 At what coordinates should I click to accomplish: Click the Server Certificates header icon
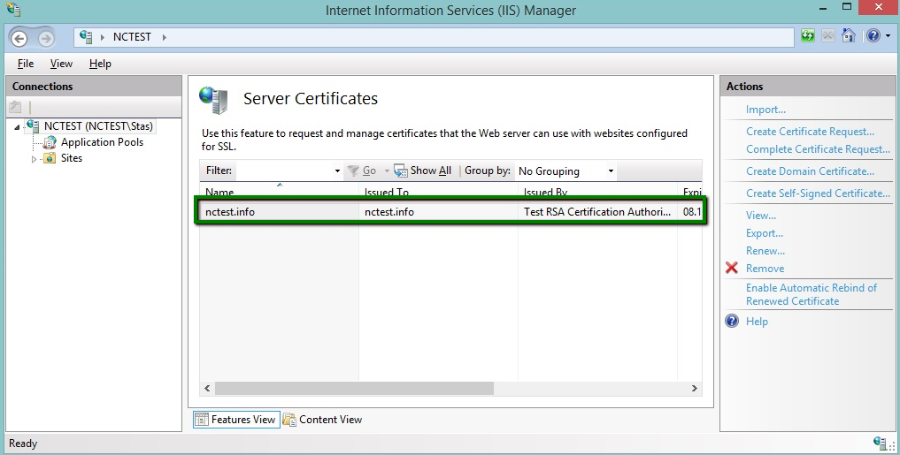[x=214, y=100]
